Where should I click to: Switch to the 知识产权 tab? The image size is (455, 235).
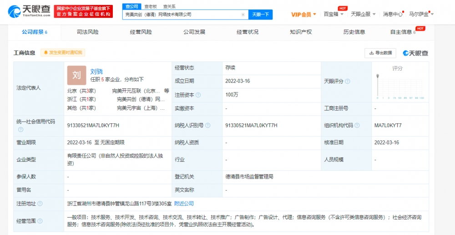pyautogui.click(x=301, y=32)
